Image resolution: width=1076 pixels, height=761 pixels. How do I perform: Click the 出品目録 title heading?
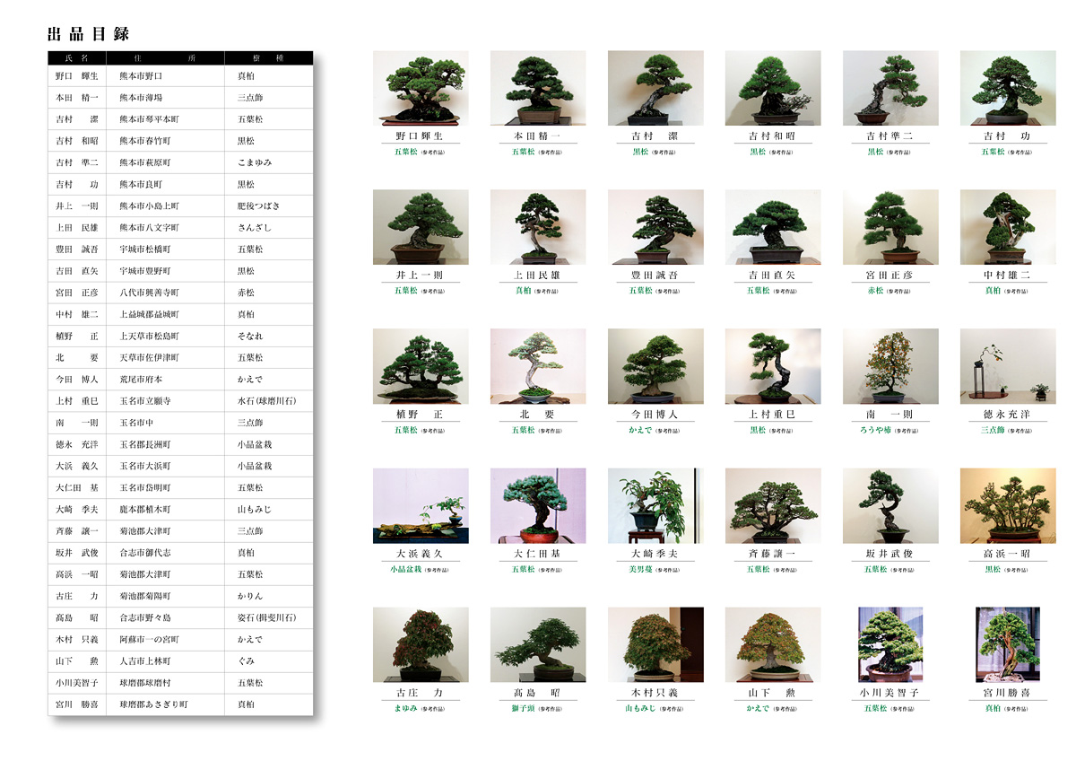pos(89,34)
